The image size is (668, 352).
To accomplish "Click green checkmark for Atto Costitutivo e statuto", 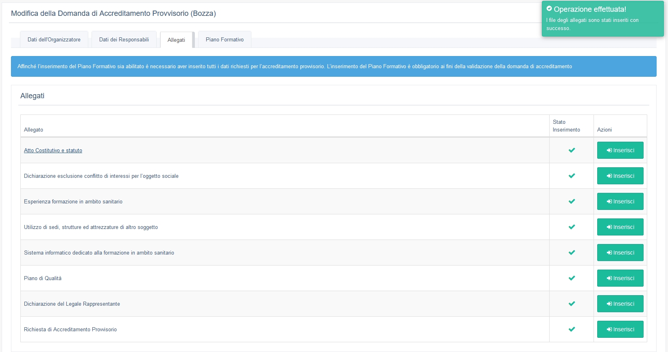I will pyautogui.click(x=572, y=150).
